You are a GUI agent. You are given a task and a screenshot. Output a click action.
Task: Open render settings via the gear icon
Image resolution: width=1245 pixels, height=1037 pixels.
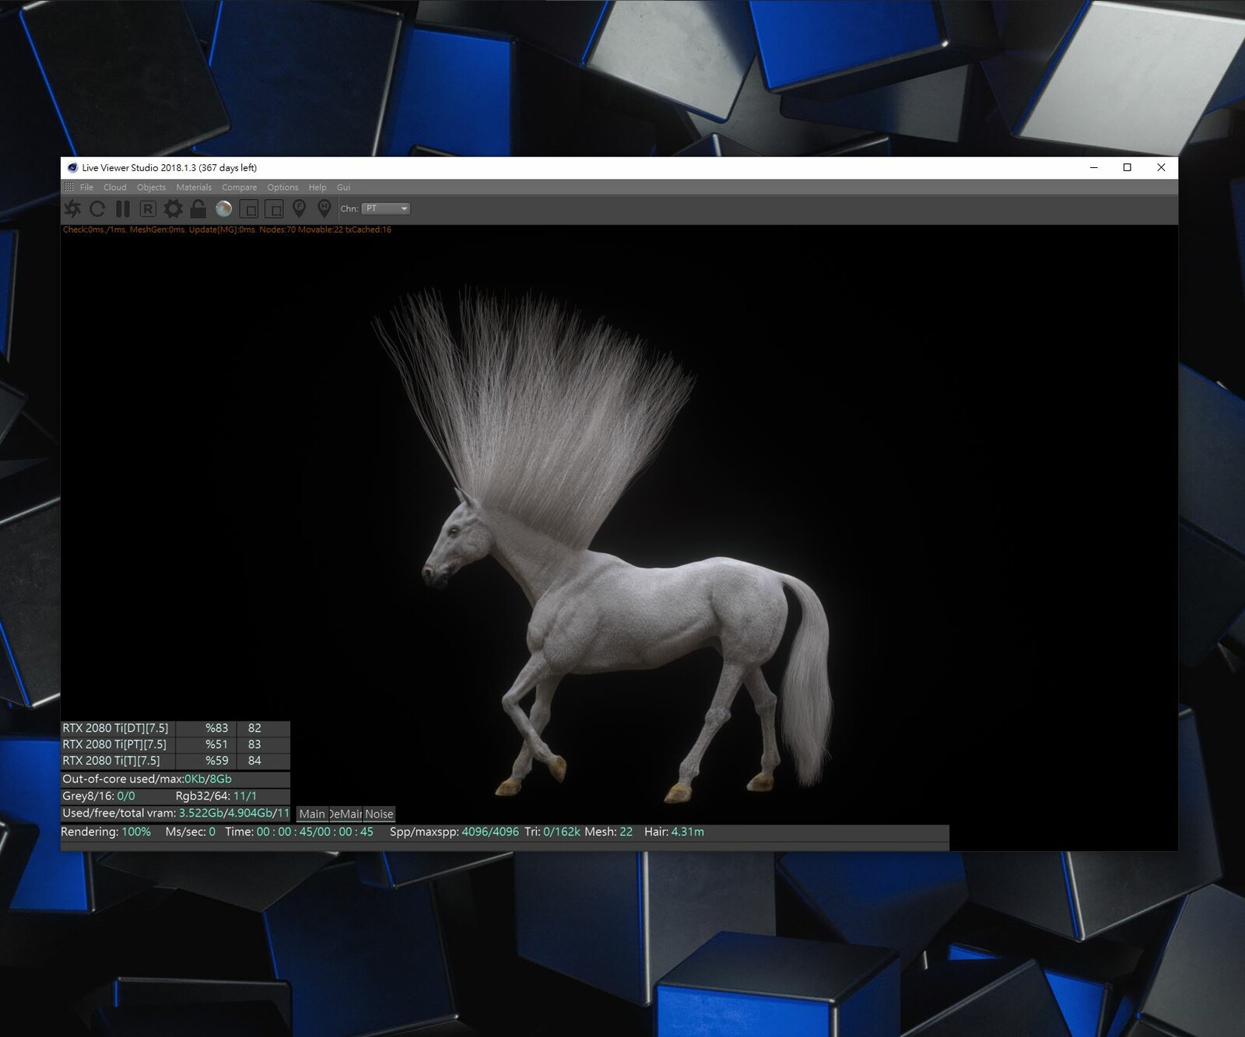pos(173,208)
